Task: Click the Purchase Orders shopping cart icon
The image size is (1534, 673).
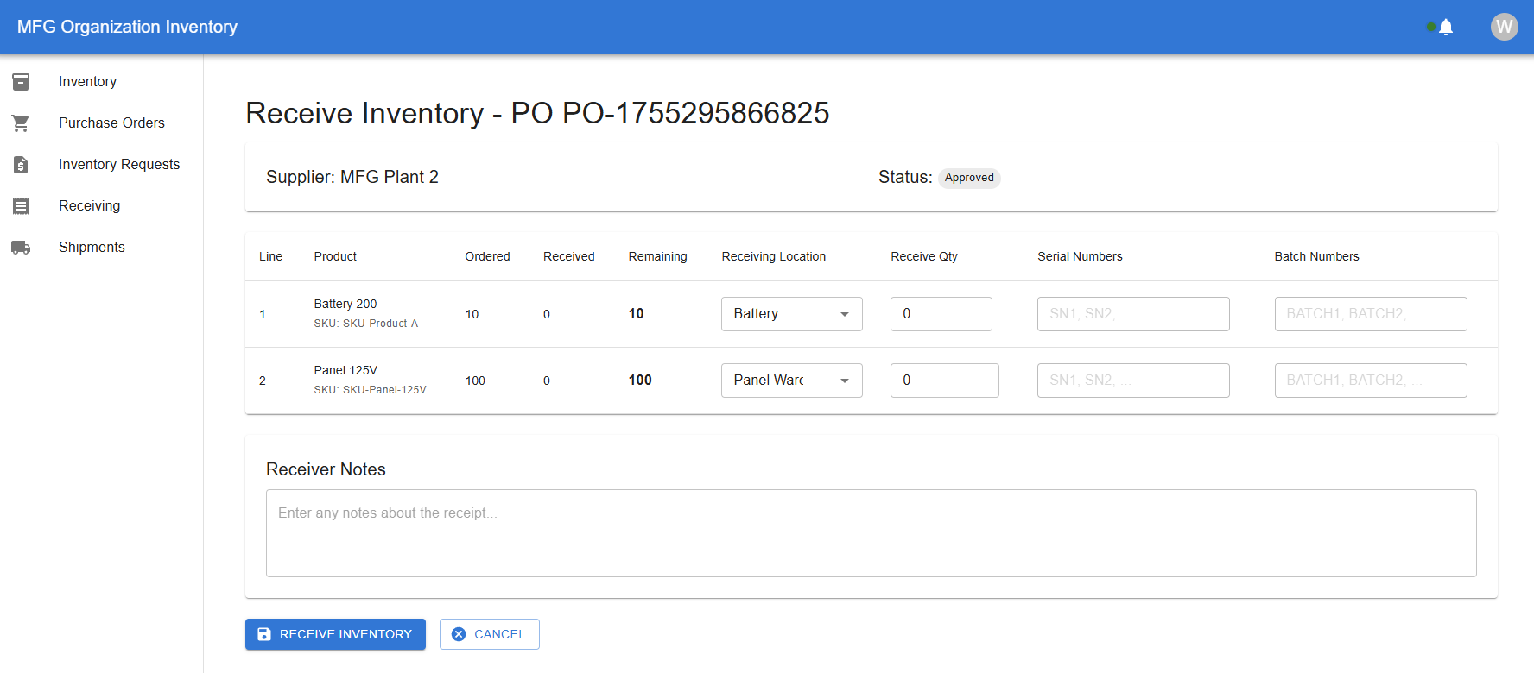Action: click(21, 123)
